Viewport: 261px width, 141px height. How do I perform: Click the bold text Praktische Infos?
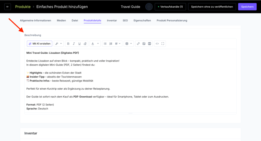[x=39, y=81]
